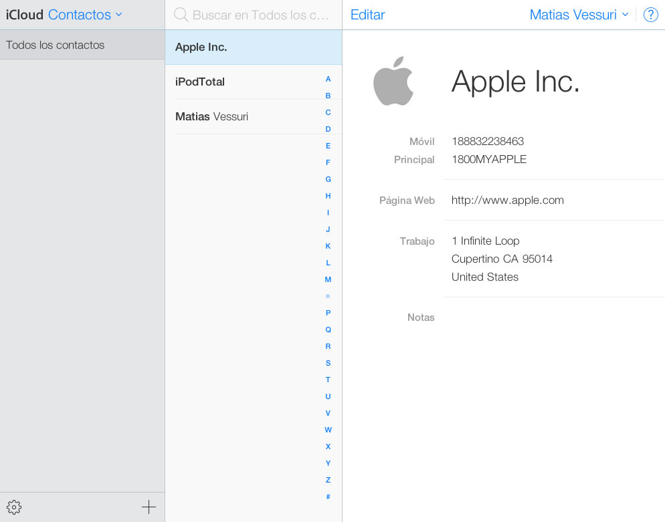Click Editar to edit the contact
Image resolution: width=665 pixels, height=522 pixels.
click(368, 15)
